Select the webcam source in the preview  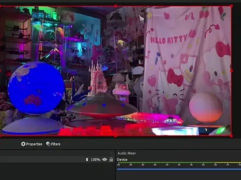[x=115, y=71]
